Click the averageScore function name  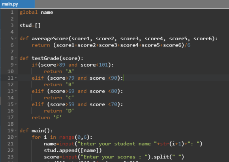pos(50,39)
